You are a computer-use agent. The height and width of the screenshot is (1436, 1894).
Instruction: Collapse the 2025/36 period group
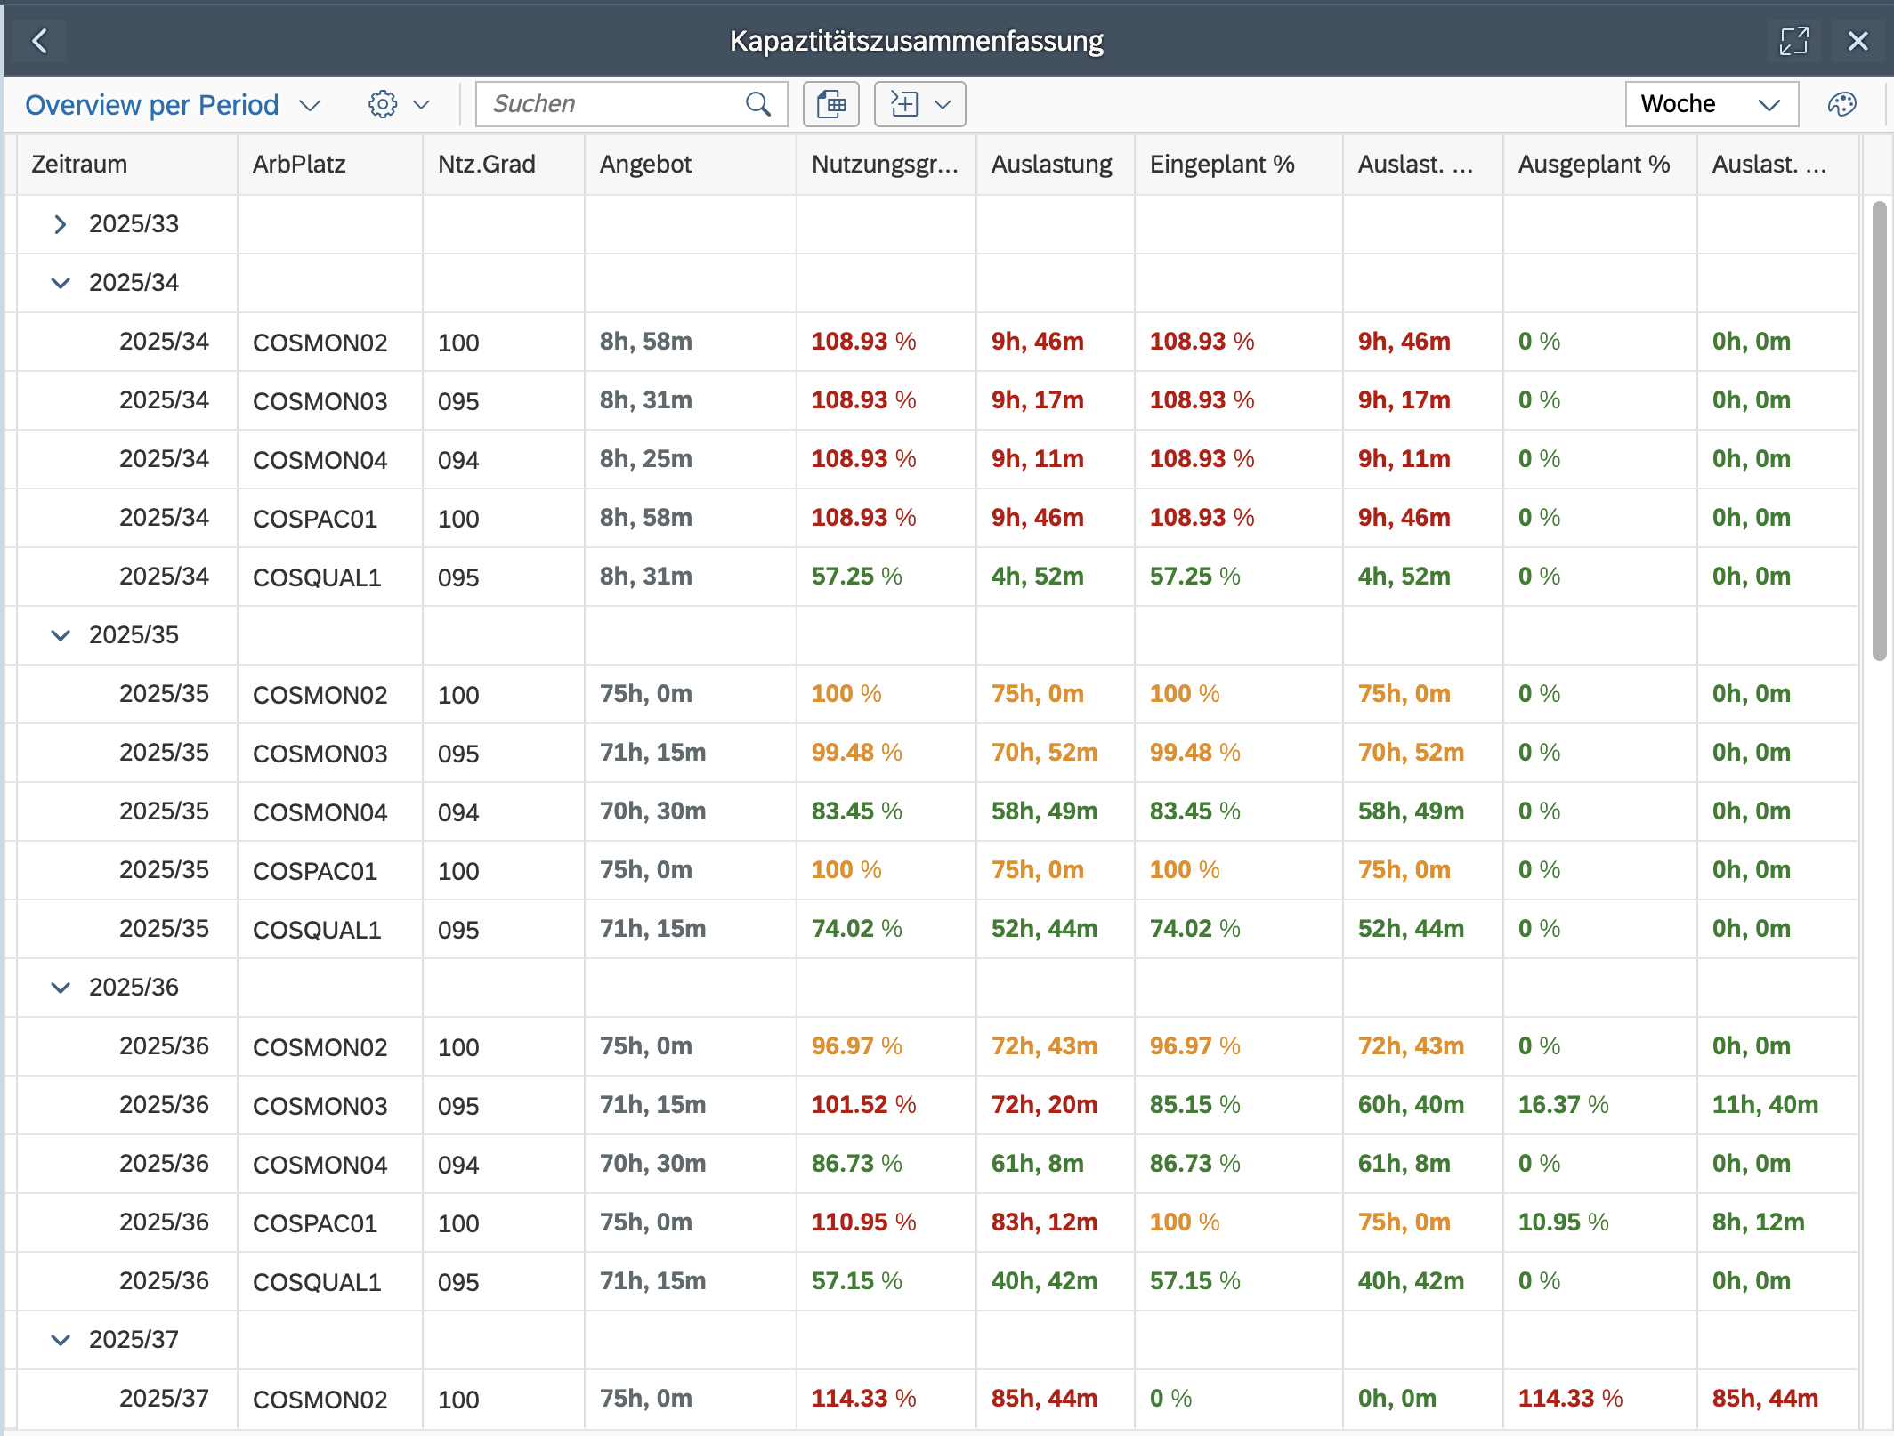pyautogui.click(x=60, y=988)
